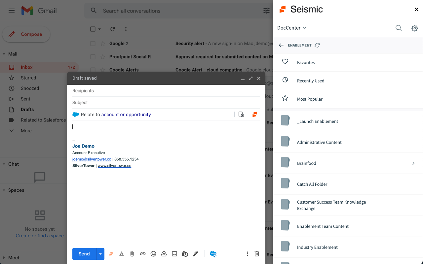423x264 pixels.
Task: Insert a photo using the image icon
Action: (174, 254)
